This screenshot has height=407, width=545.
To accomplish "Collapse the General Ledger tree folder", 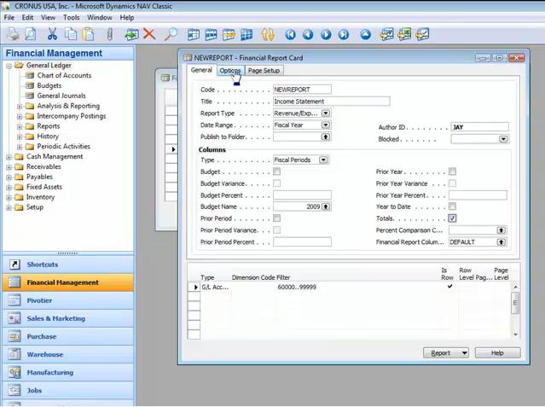I will pos(9,66).
